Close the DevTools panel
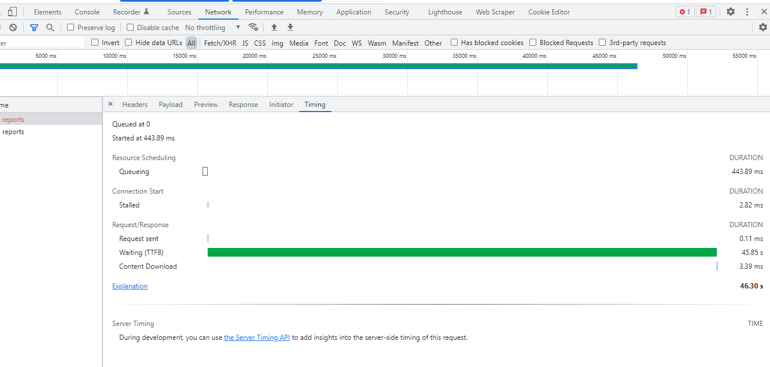The height and width of the screenshot is (367, 770). coord(764,12)
